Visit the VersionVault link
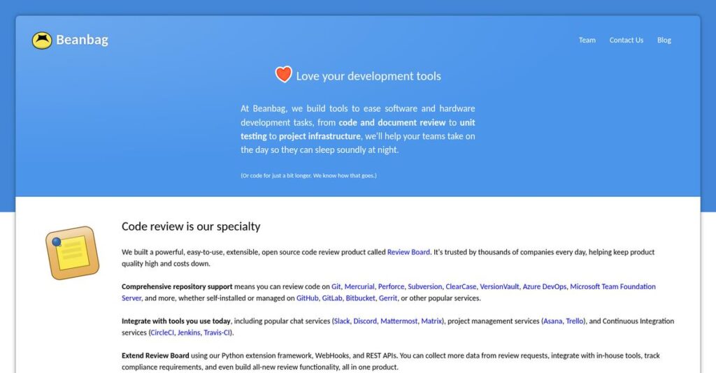 [x=499, y=287]
